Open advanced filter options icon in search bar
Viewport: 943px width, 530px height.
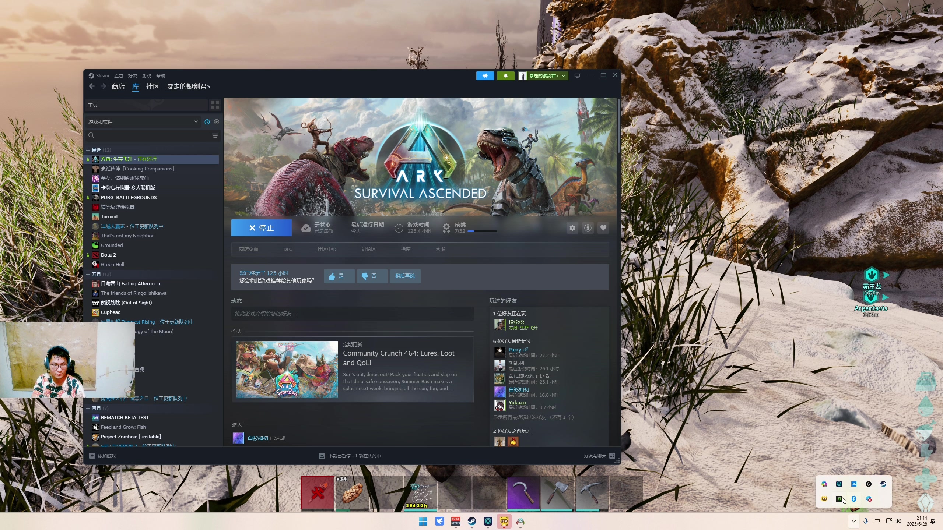click(215, 136)
